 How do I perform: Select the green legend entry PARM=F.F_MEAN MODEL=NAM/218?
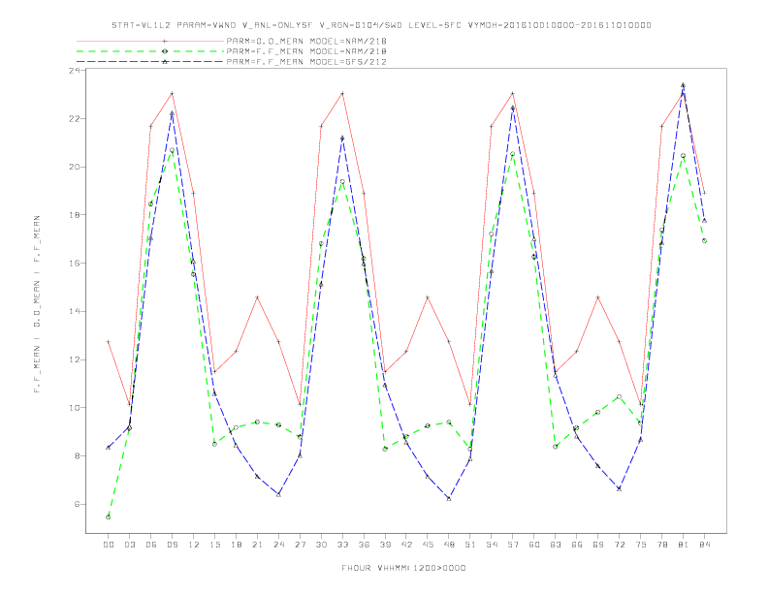tap(306, 51)
